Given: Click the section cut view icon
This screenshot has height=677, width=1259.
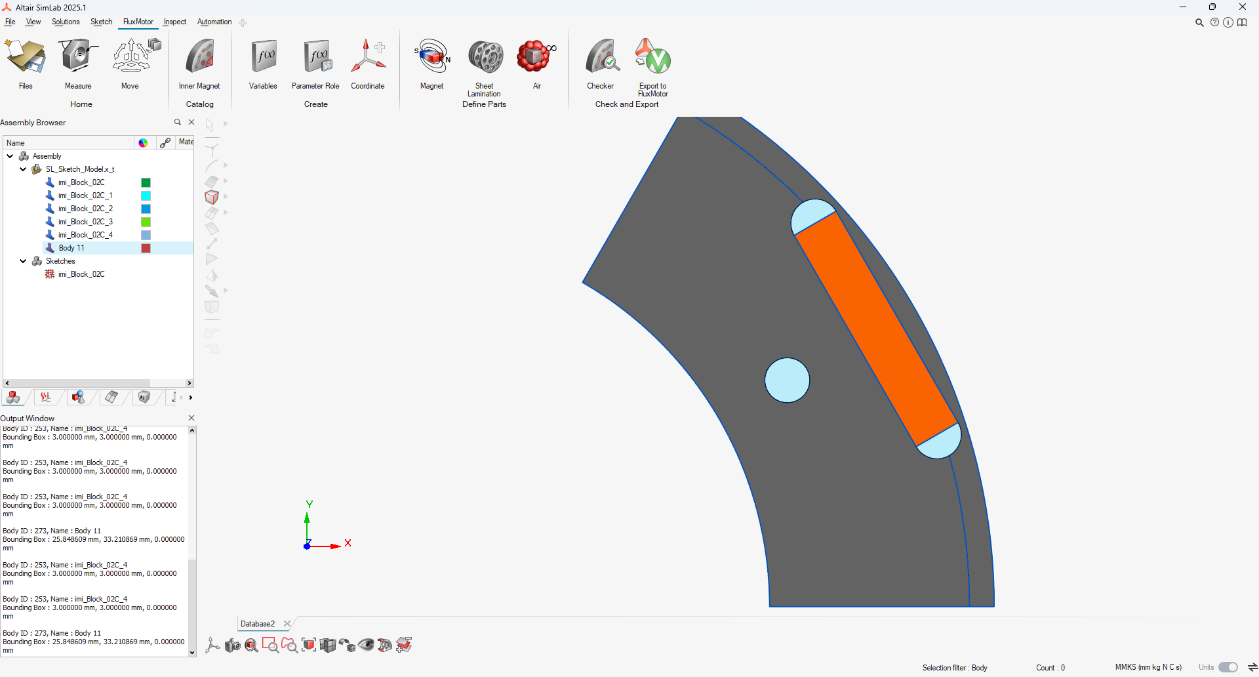Looking at the screenshot, I should pos(385,645).
